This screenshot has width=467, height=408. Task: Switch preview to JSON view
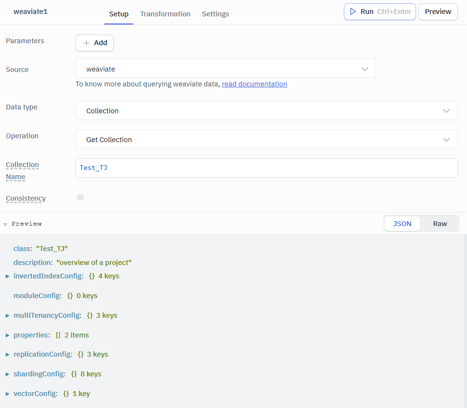(402, 224)
